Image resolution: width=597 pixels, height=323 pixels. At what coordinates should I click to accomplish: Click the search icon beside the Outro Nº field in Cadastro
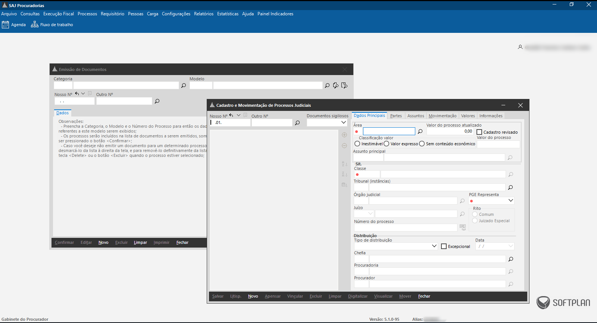click(x=297, y=123)
